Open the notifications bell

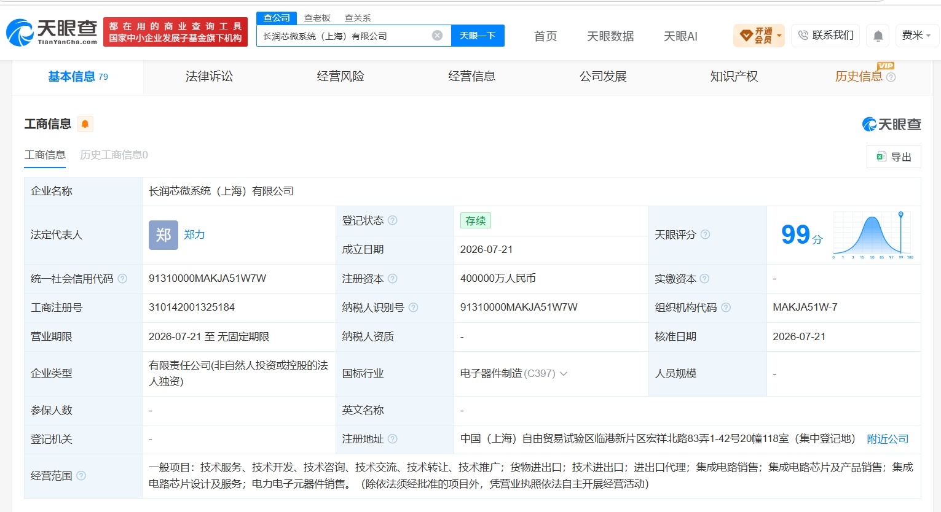pos(878,36)
